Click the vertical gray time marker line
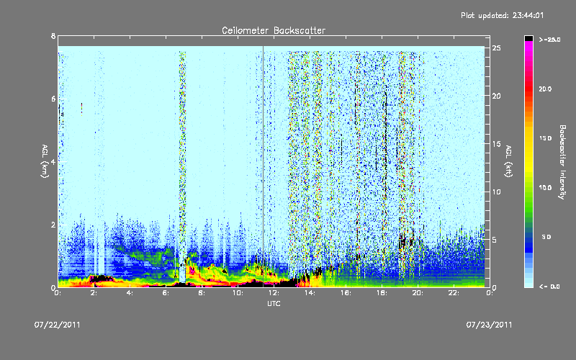The height and width of the screenshot is (360, 576). (263, 166)
